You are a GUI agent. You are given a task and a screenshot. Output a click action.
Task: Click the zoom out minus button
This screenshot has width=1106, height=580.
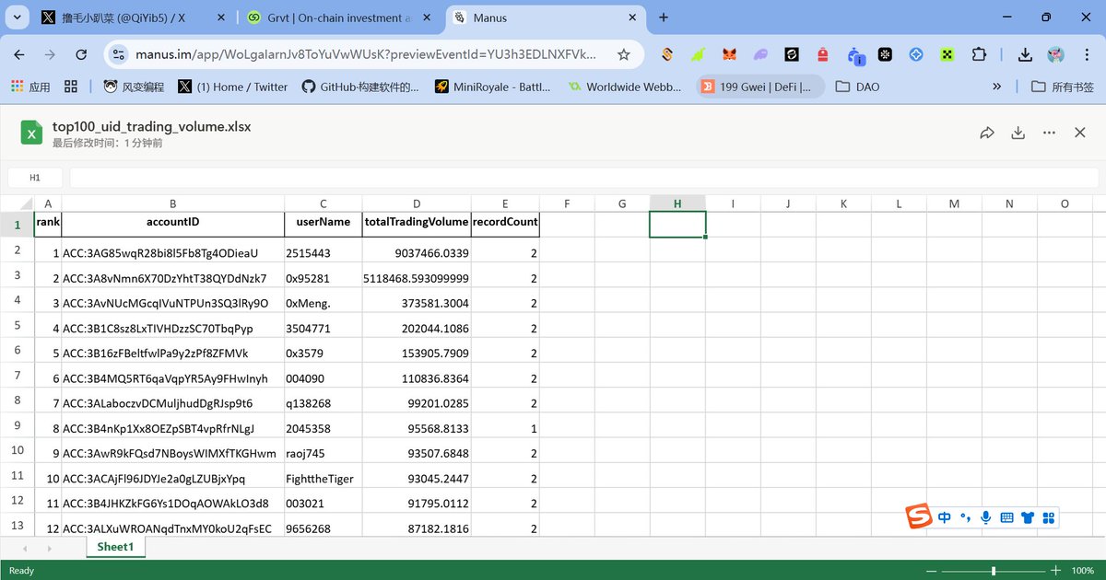931,571
